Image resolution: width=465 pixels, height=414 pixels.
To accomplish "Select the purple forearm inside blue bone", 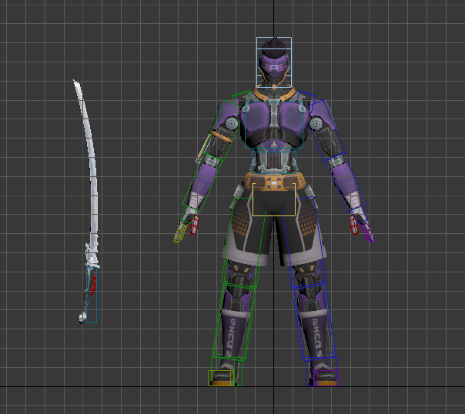I will point(346,185).
